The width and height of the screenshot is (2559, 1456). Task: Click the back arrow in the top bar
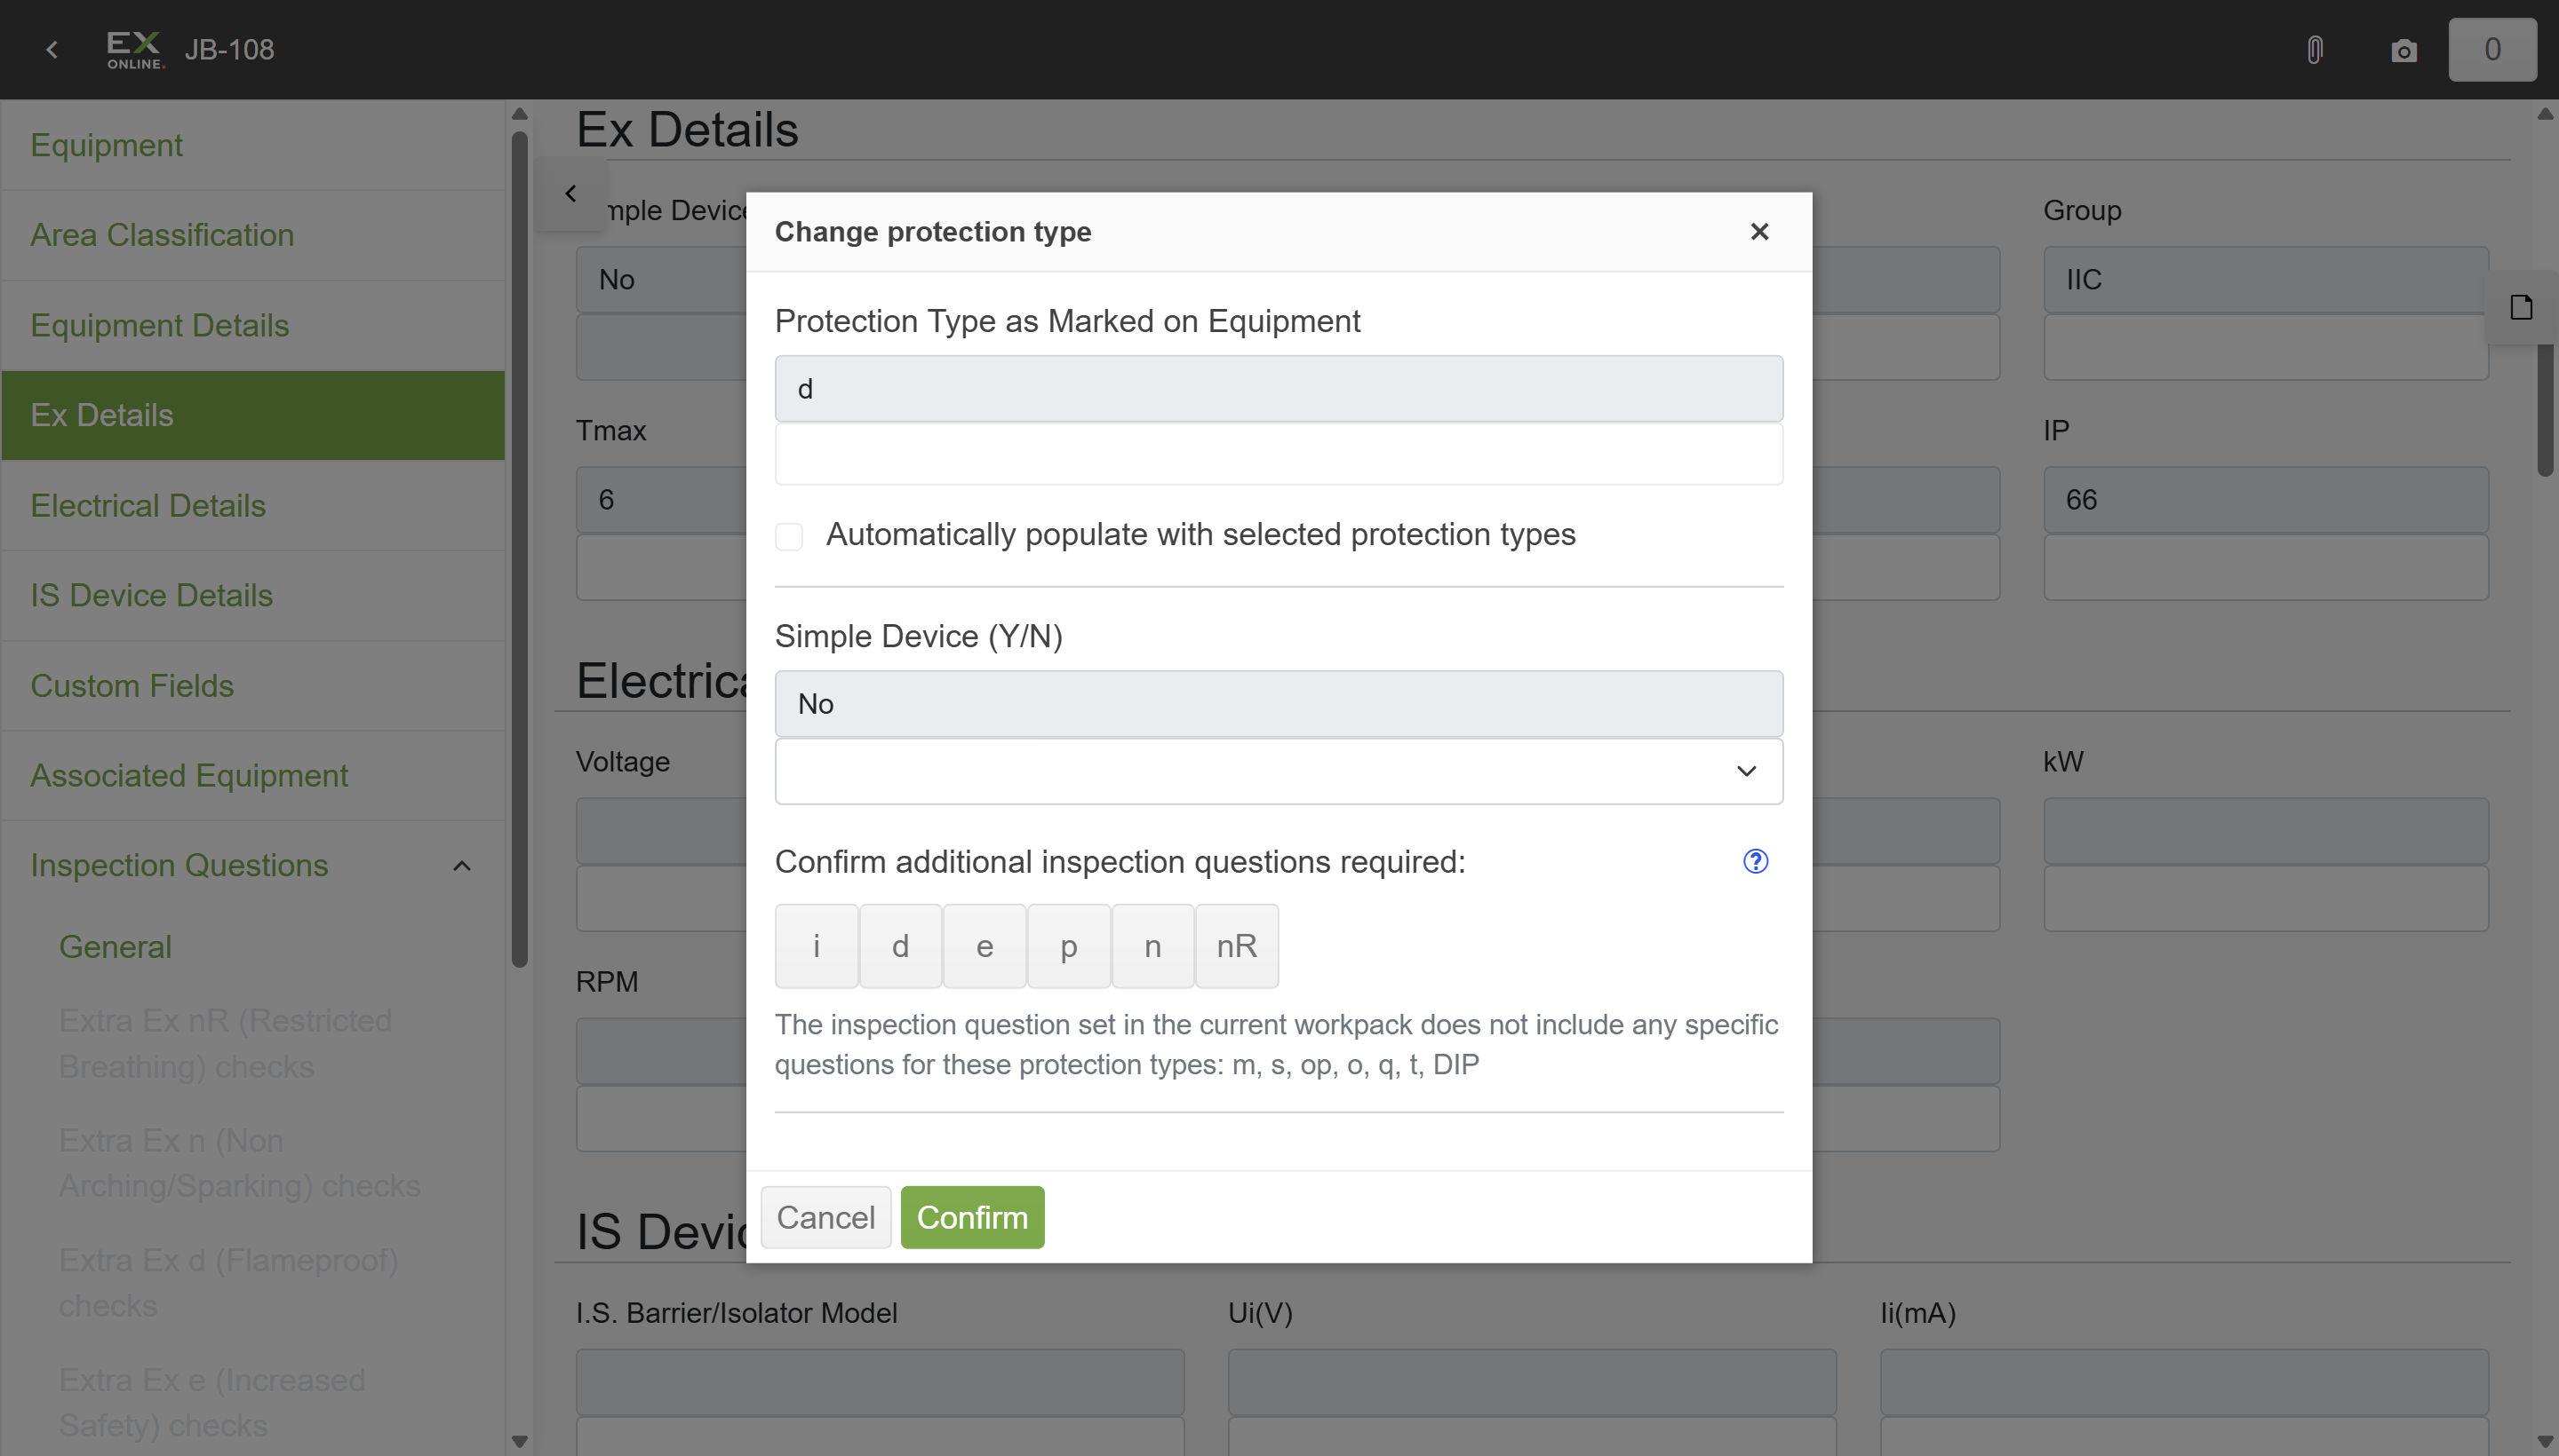[52, 49]
